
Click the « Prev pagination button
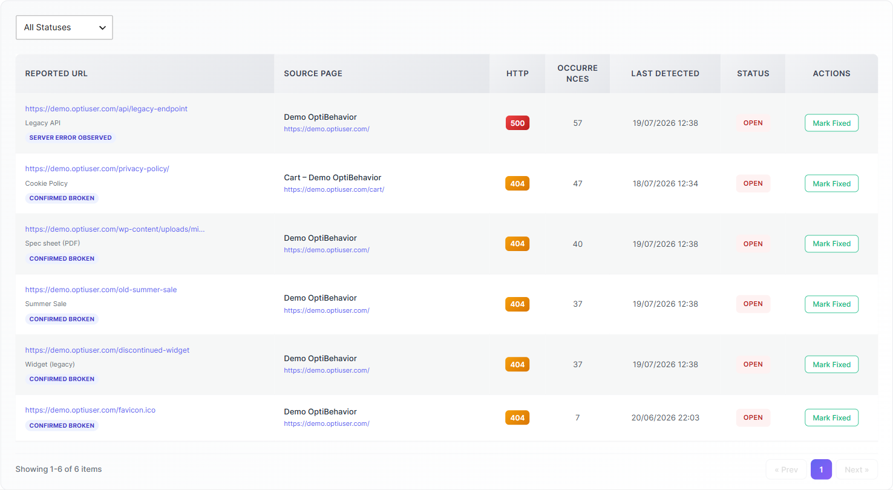coord(786,469)
